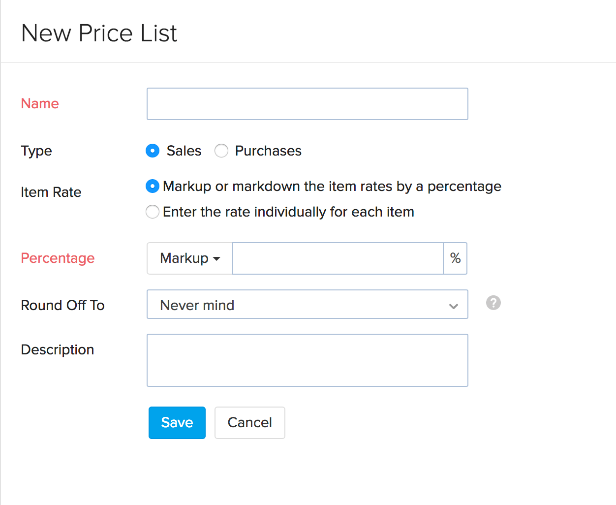Click the Percentage label

pyautogui.click(x=58, y=258)
